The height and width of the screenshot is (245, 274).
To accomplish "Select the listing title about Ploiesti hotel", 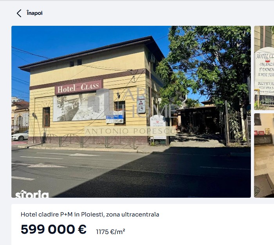I will pos(90,215).
